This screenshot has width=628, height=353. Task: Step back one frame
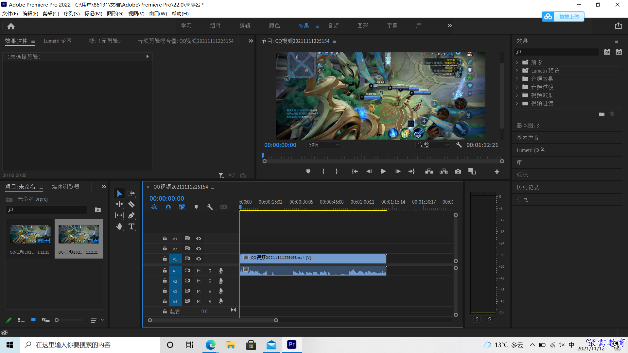pyautogui.click(x=369, y=171)
